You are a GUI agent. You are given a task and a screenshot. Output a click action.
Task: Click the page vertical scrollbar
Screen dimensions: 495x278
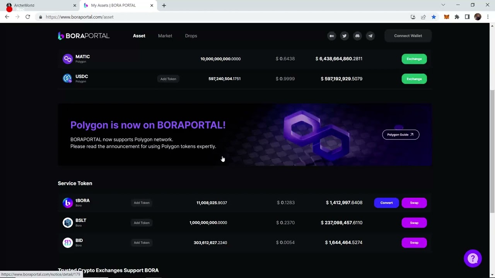coord(492,151)
